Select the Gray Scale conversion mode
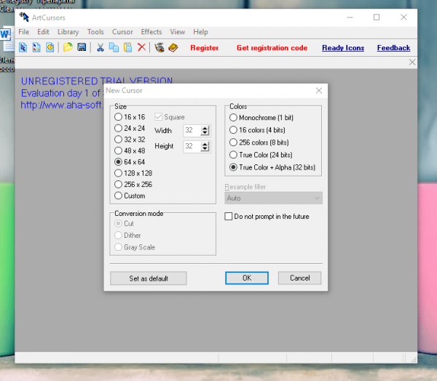The height and width of the screenshot is (381, 437). point(135,247)
